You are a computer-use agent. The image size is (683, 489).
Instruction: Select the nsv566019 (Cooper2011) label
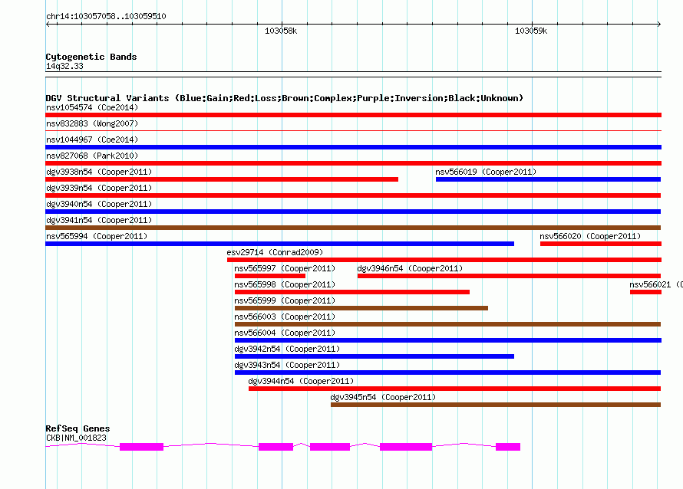pos(486,172)
